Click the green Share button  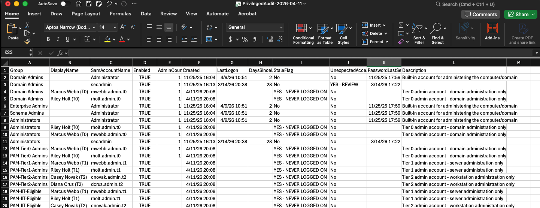tap(521, 14)
